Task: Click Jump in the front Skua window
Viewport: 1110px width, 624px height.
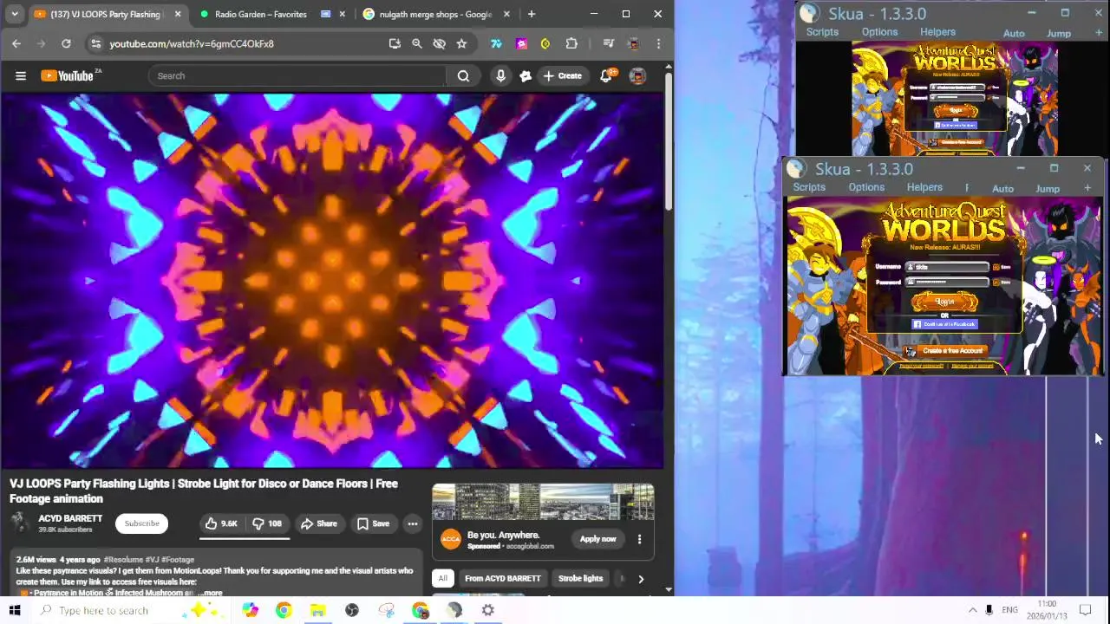Action: point(1048,189)
